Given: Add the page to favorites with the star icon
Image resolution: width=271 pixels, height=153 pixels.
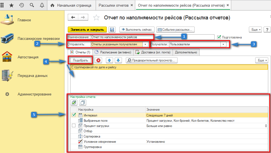Looking at the screenshot, I should pos(96,18).
